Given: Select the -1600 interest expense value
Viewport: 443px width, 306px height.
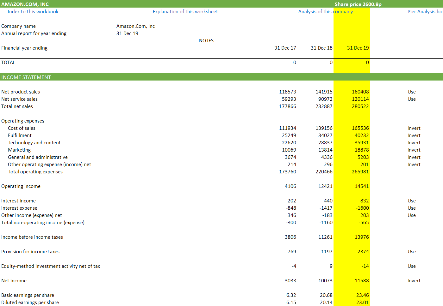Looking at the screenshot, I should (362, 208).
